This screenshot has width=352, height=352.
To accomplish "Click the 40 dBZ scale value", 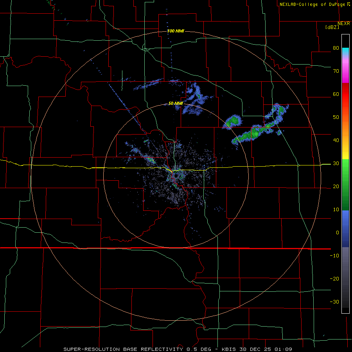I will [336, 140].
